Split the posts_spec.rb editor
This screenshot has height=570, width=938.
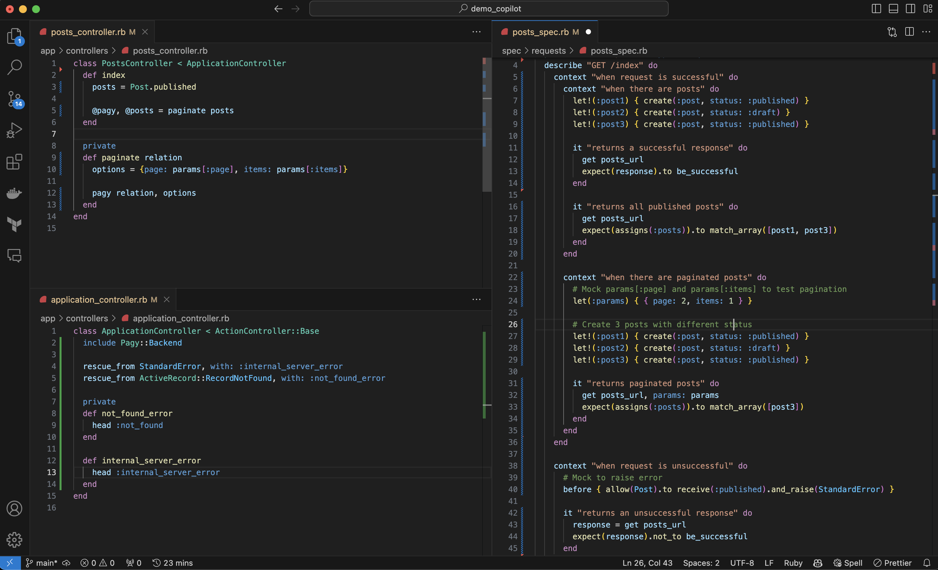tap(910, 32)
